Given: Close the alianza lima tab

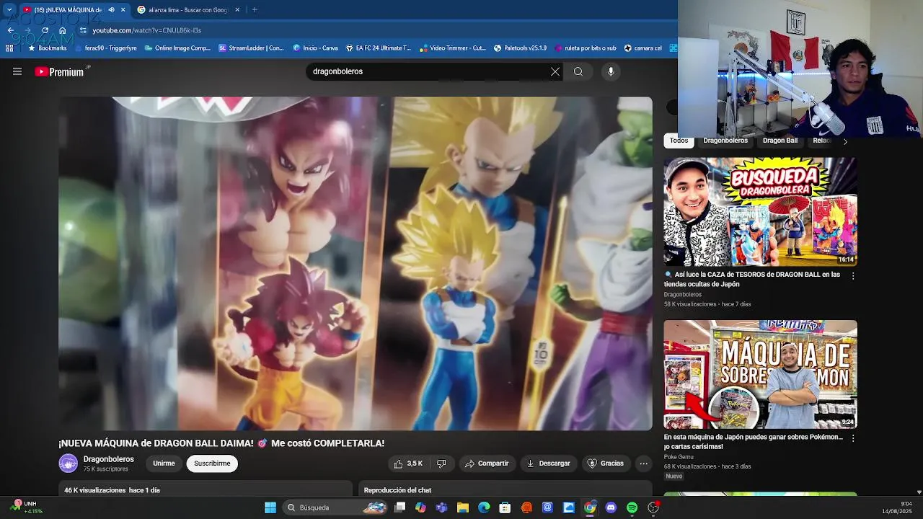Looking at the screenshot, I should click(239, 10).
